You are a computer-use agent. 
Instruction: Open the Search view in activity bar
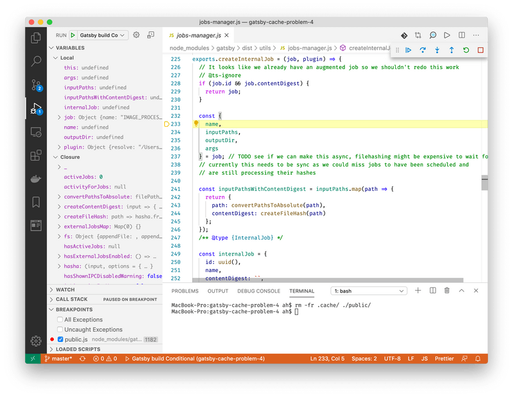tap(36, 61)
